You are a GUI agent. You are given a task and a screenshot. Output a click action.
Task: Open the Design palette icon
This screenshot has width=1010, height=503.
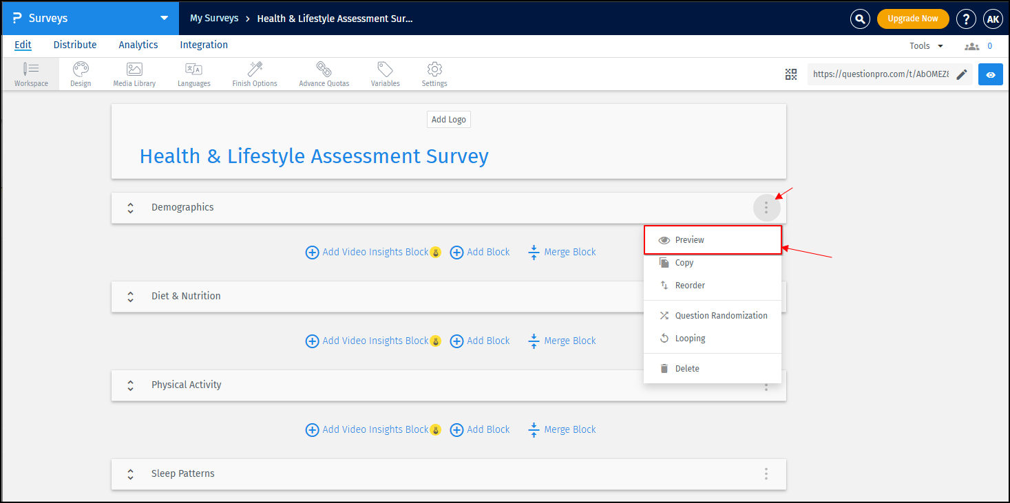(x=81, y=74)
